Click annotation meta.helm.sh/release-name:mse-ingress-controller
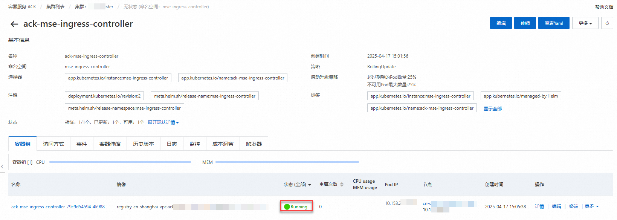The width and height of the screenshot is (617, 220). coord(205,96)
